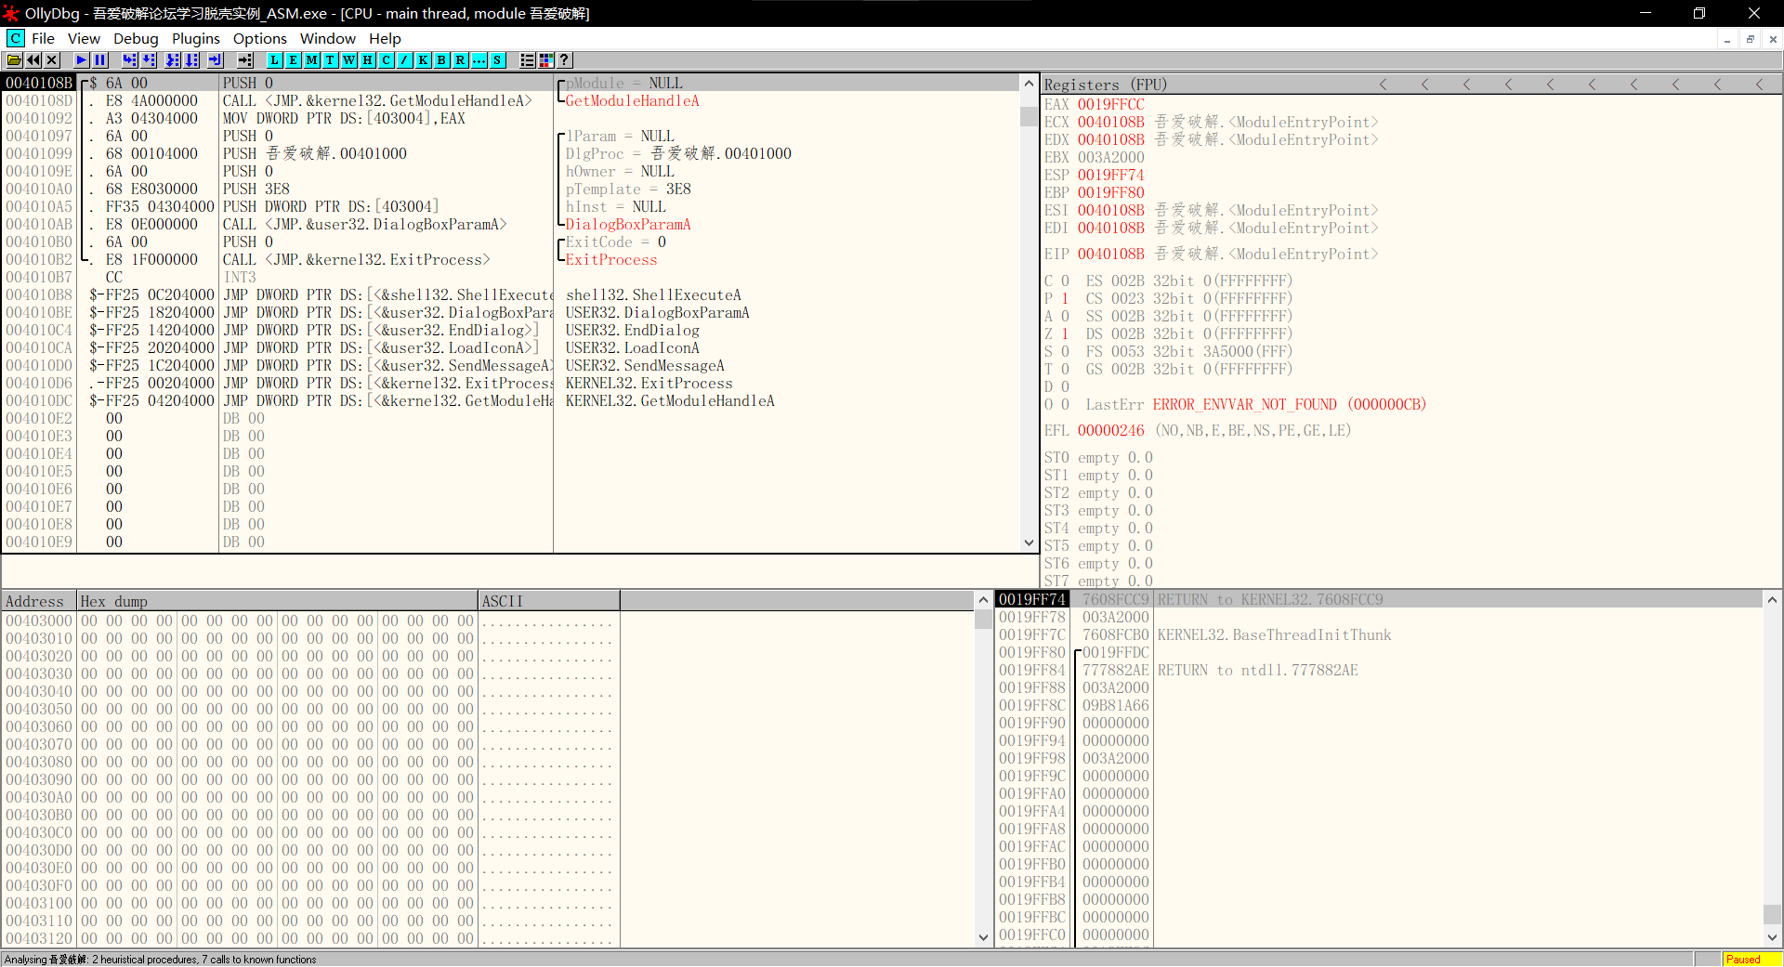Show the Breakpoints (B) window
The width and height of the screenshot is (1784, 967).
point(441,60)
